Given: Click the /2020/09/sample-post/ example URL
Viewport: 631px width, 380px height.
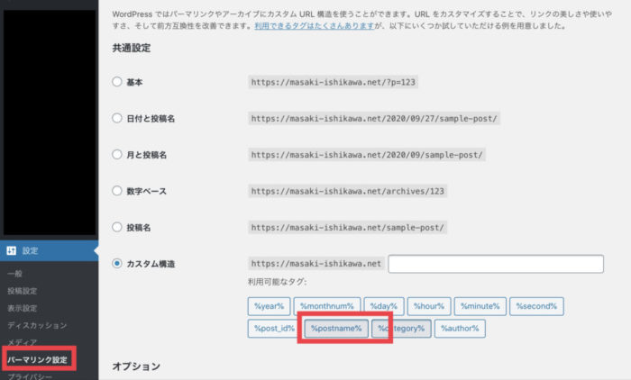Looking at the screenshot, I should [367, 155].
